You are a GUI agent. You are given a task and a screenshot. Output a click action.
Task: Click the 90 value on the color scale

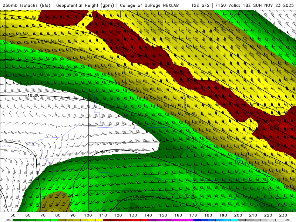point(73,215)
